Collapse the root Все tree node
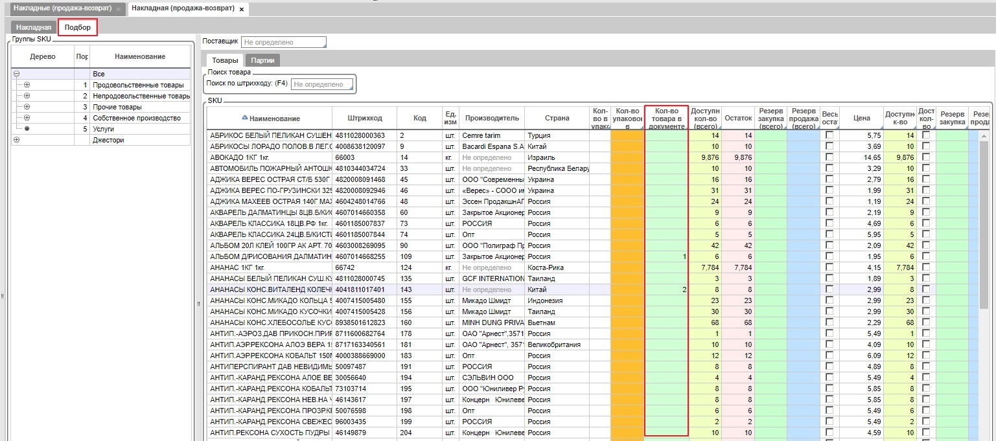This screenshot has height=441, width=996. coord(16,74)
